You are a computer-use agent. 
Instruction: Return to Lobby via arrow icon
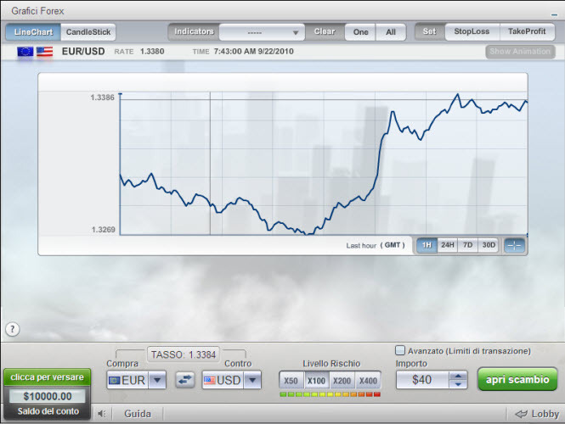point(521,414)
